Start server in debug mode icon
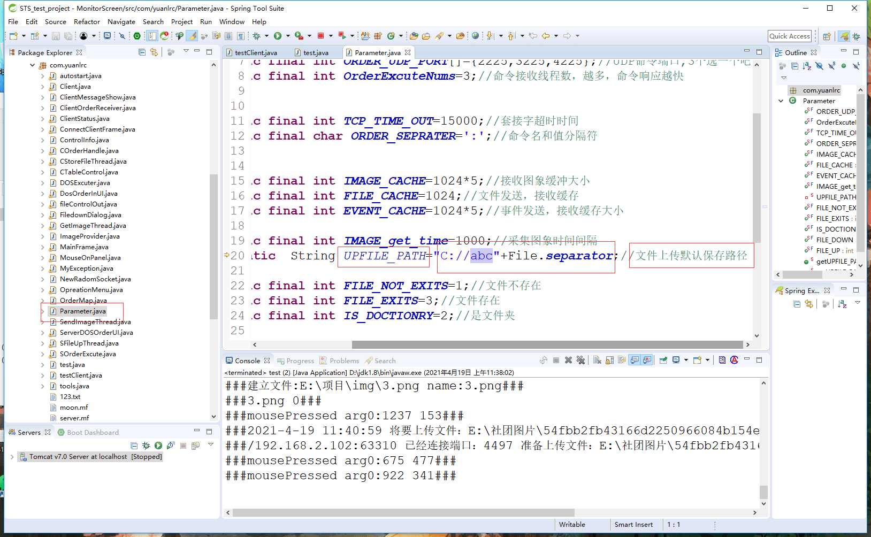 coord(146,445)
